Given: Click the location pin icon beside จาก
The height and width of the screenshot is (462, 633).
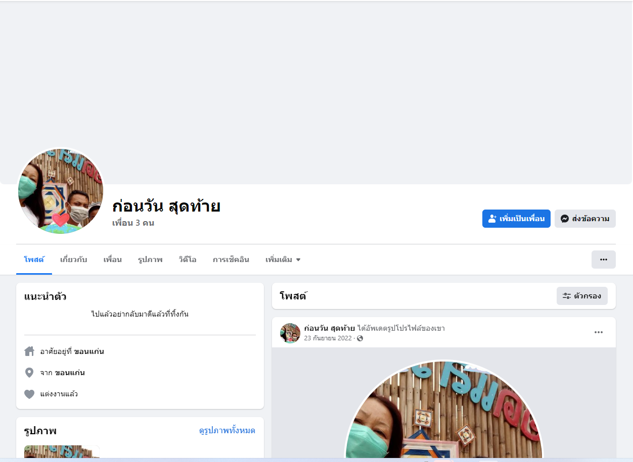Looking at the screenshot, I should [29, 373].
